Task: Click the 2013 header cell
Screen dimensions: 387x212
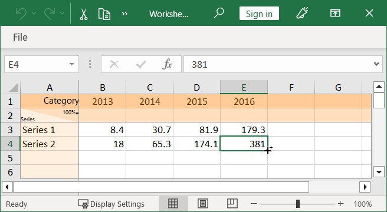Action: (x=103, y=101)
